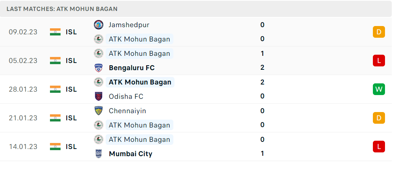Click the India flag for the 09.02.23 match
This screenshot has width=399, height=169.
55,32
